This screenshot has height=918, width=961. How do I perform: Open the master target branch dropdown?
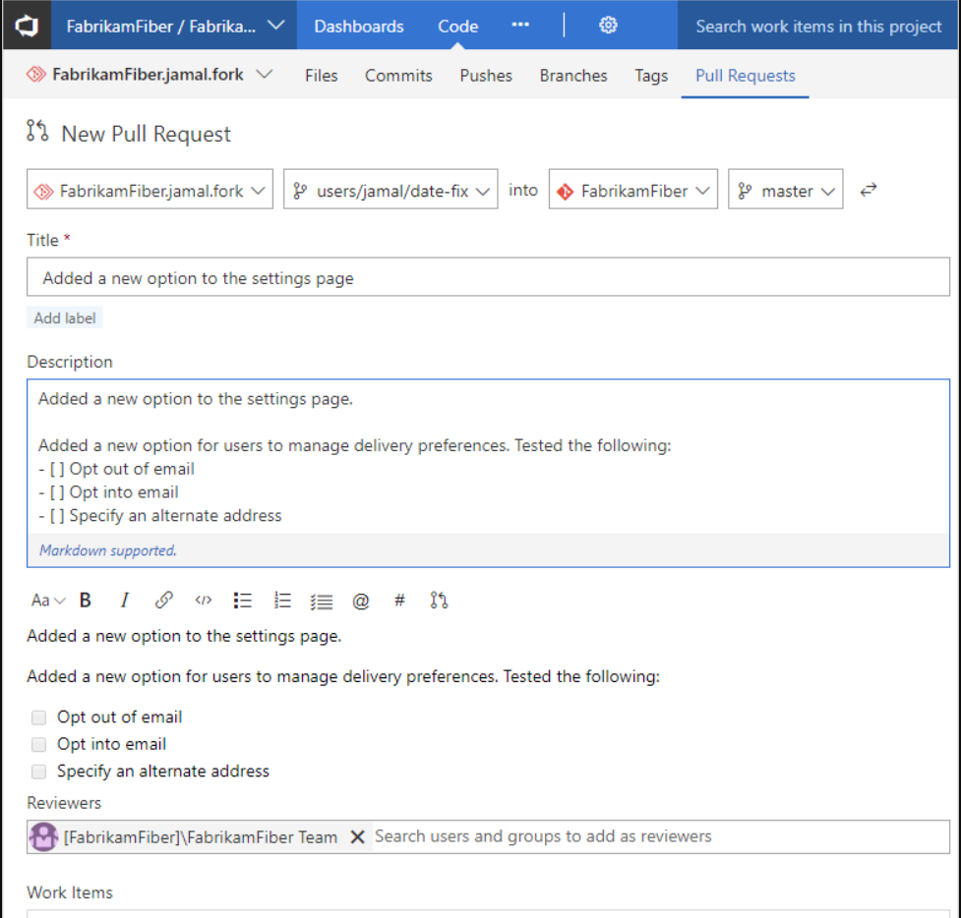[785, 190]
